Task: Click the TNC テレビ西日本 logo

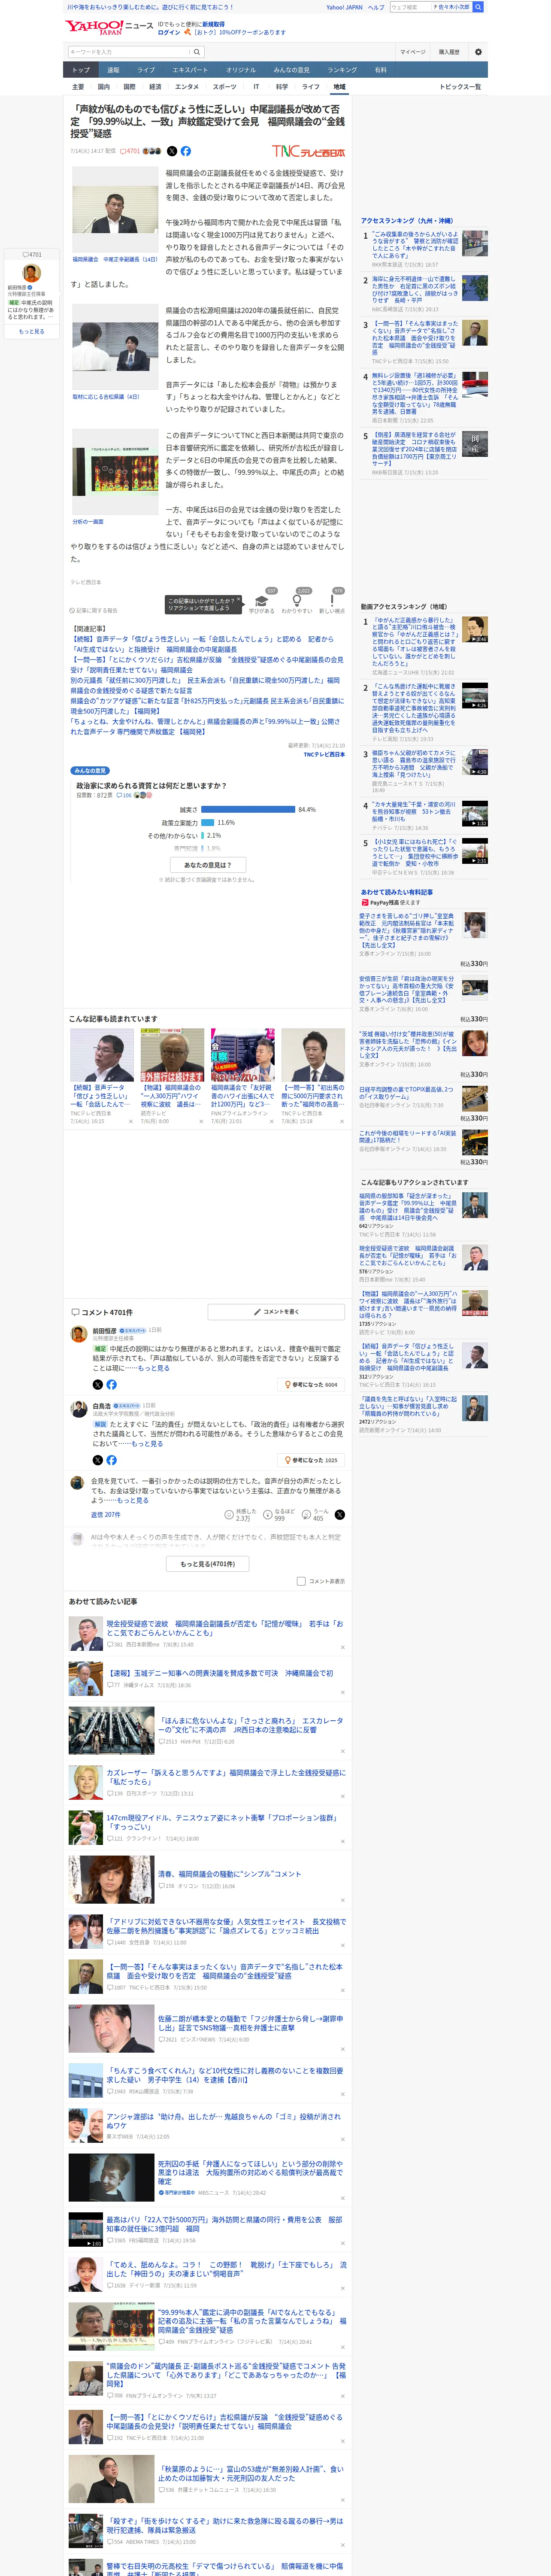Action: pos(308,151)
